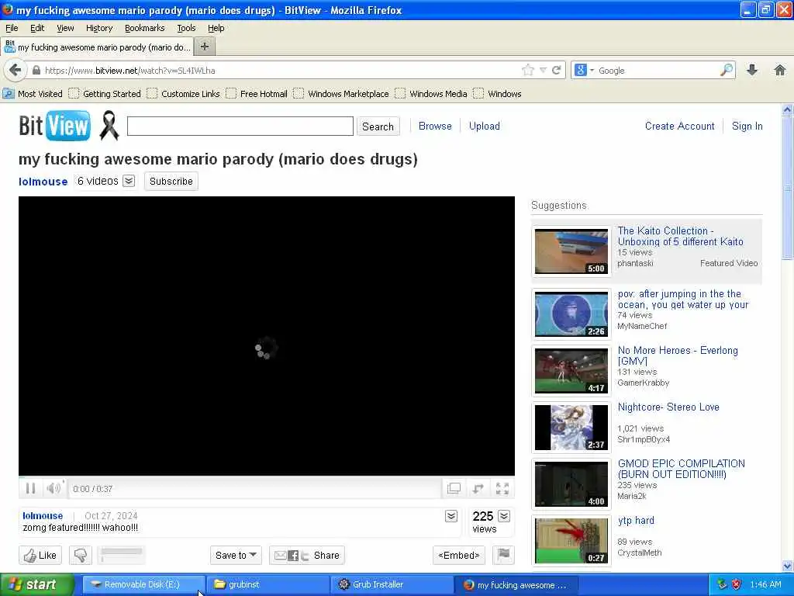Open the Upload link

pyautogui.click(x=484, y=126)
